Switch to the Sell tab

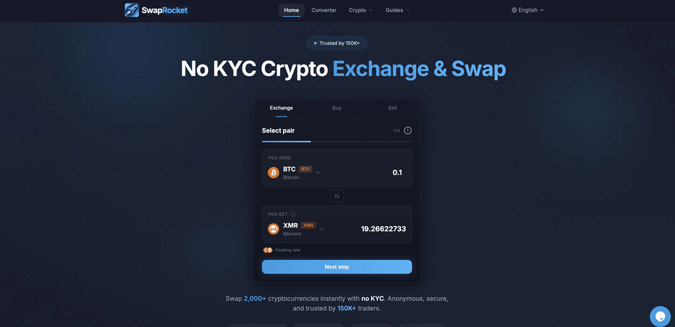point(392,108)
